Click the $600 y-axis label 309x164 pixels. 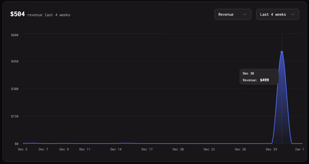coord(15,35)
